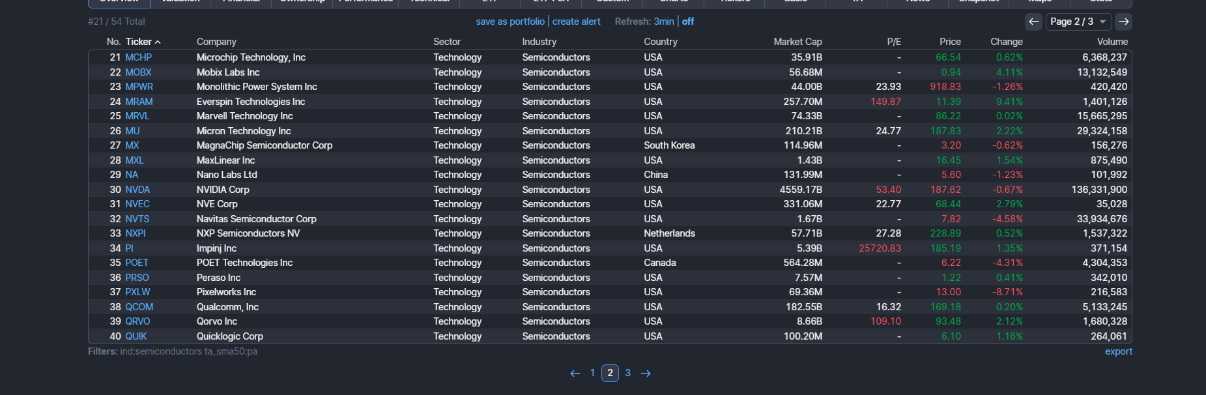Click the save as portfolio link
Viewport: 1206px width, 395px height.
(x=510, y=22)
